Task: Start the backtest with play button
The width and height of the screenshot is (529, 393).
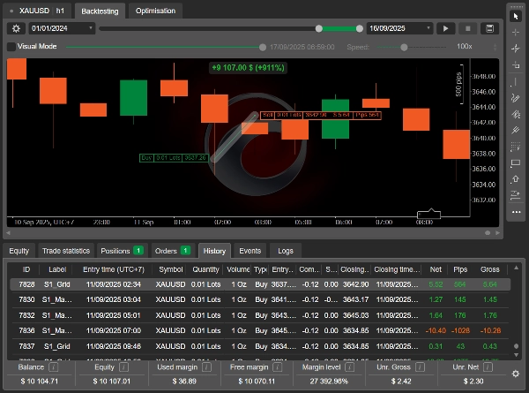Action: click(445, 28)
